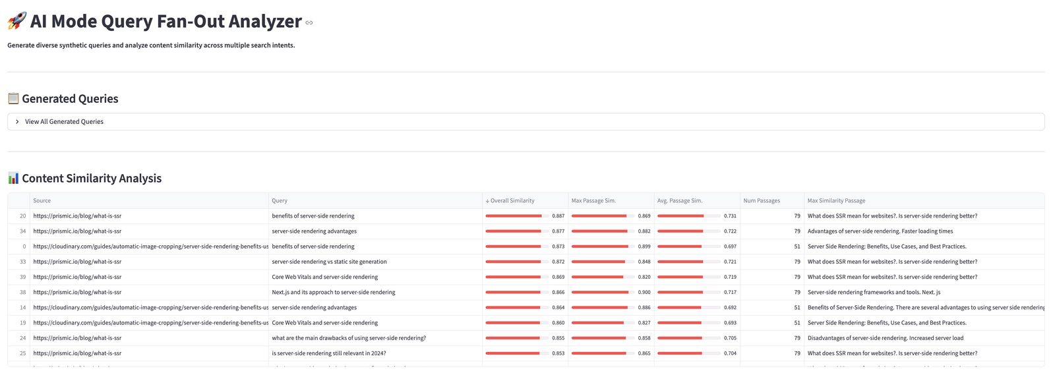
Task: Click passage 'Disadvantages of server-side rendering. Increased server load'
Action: tap(886, 338)
